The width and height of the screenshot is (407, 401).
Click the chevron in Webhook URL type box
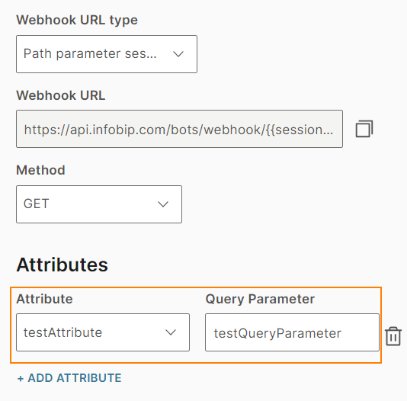[178, 54]
